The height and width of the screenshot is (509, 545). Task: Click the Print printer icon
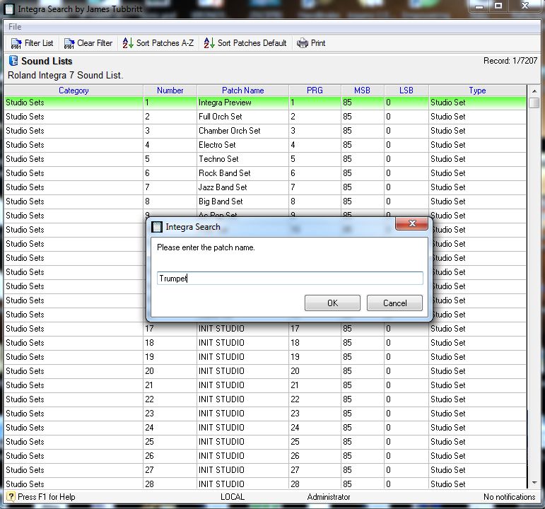(x=302, y=43)
